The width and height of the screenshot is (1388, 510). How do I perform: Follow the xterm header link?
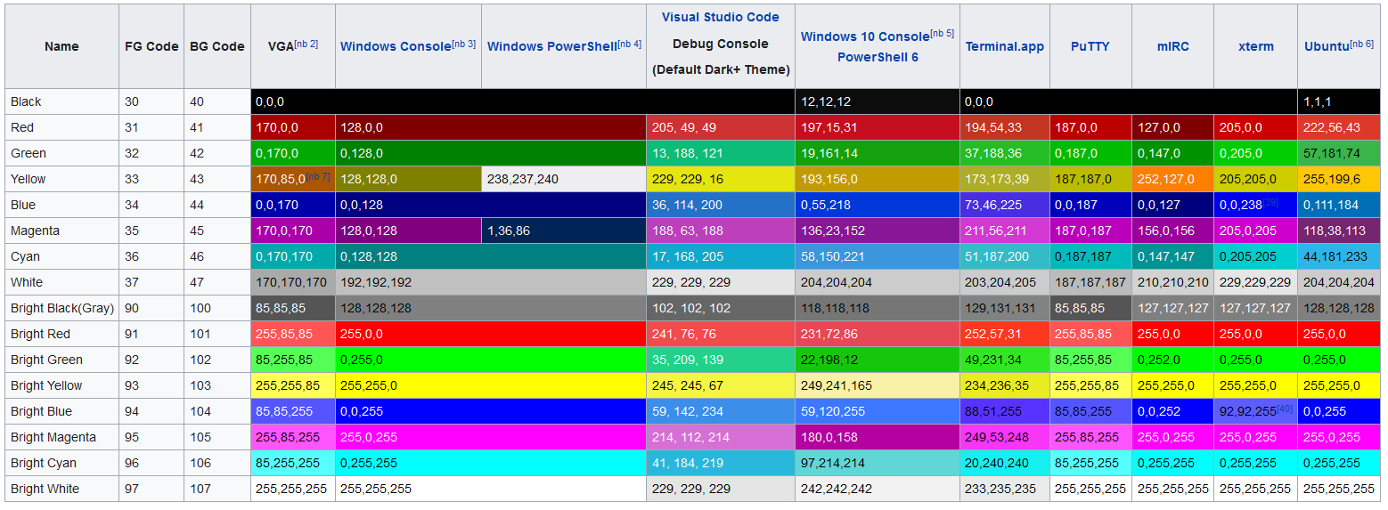point(1255,46)
